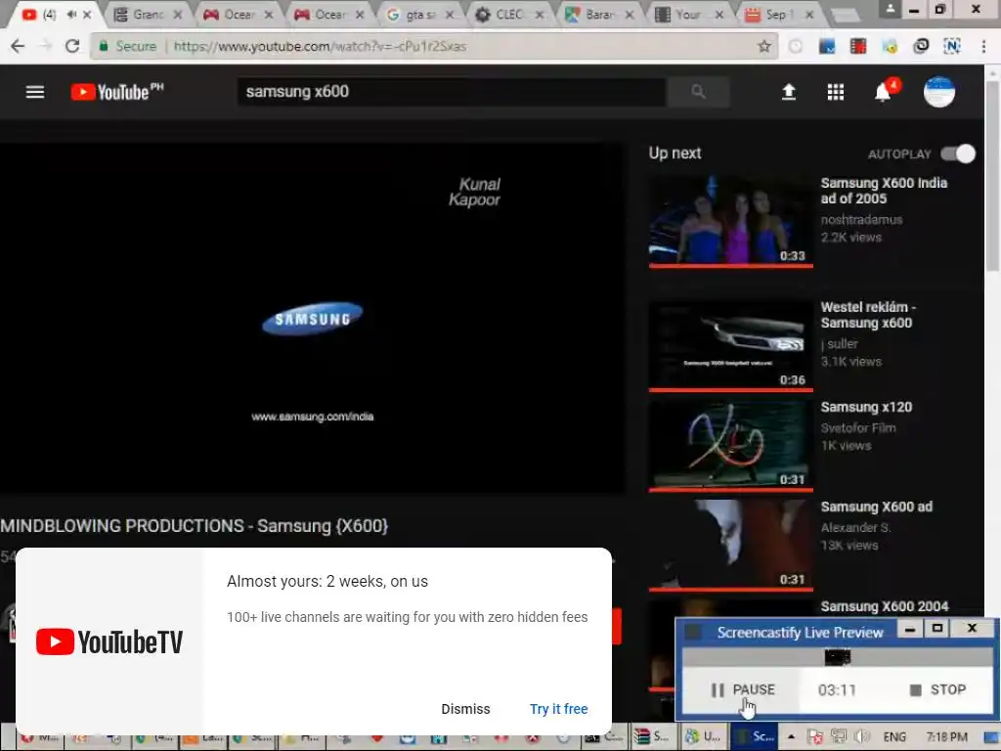Go back with the browser back arrow
1001x751 pixels.
point(18,46)
